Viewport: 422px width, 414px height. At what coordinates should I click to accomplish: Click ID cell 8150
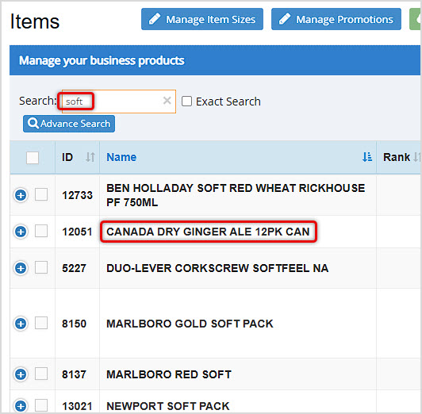[74, 324]
